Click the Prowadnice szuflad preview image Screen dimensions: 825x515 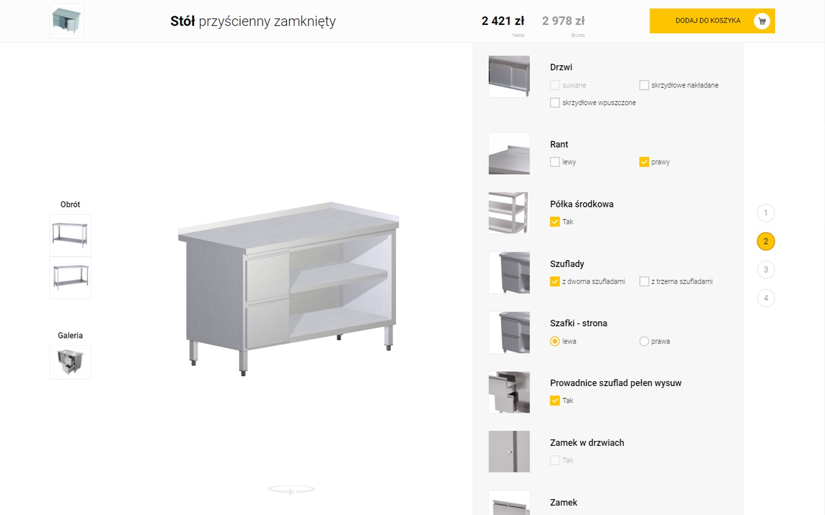pyautogui.click(x=509, y=392)
